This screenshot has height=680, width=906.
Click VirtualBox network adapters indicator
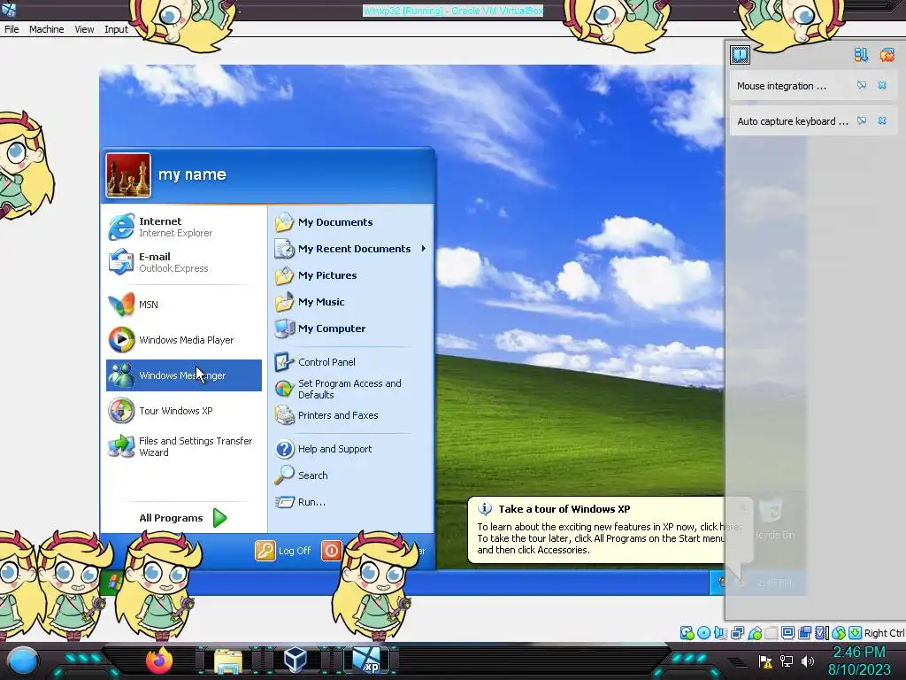coord(737,633)
